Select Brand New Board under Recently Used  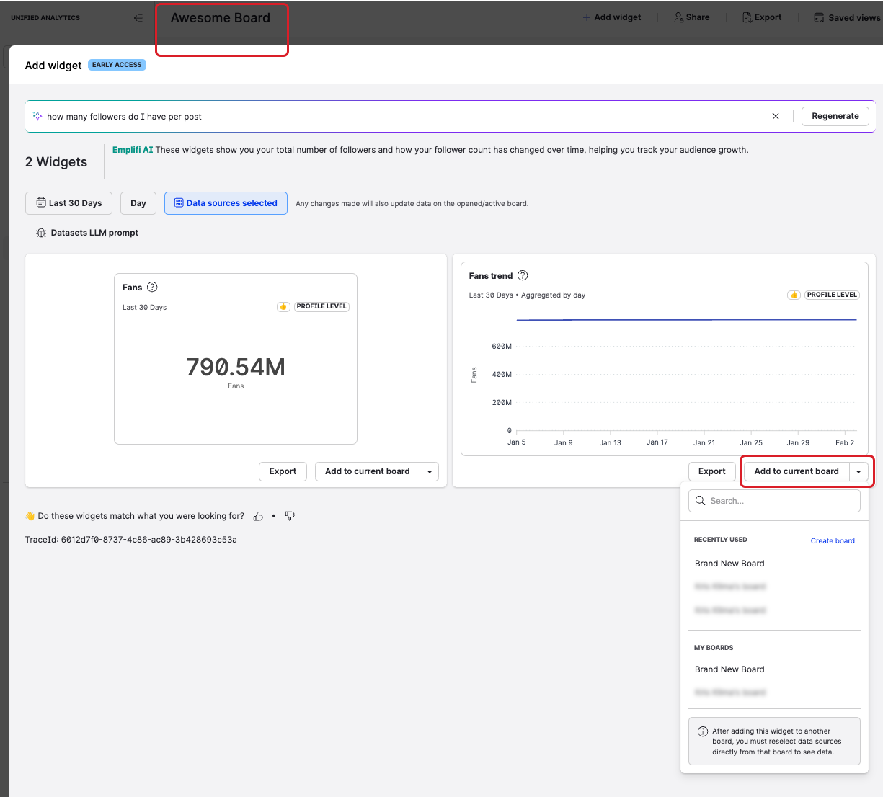729,564
